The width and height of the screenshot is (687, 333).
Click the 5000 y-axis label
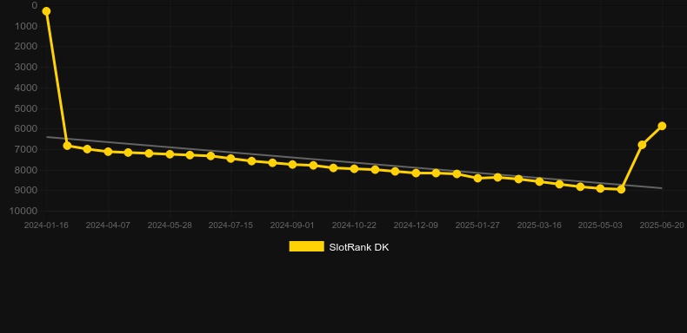coord(27,108)
